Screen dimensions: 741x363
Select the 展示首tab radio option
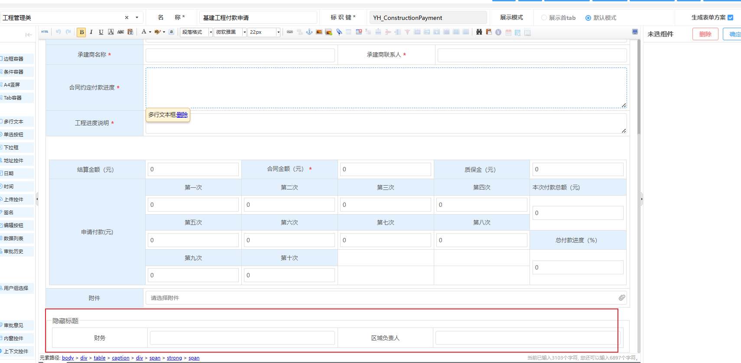pyautogui.click(x=544, y=18)
